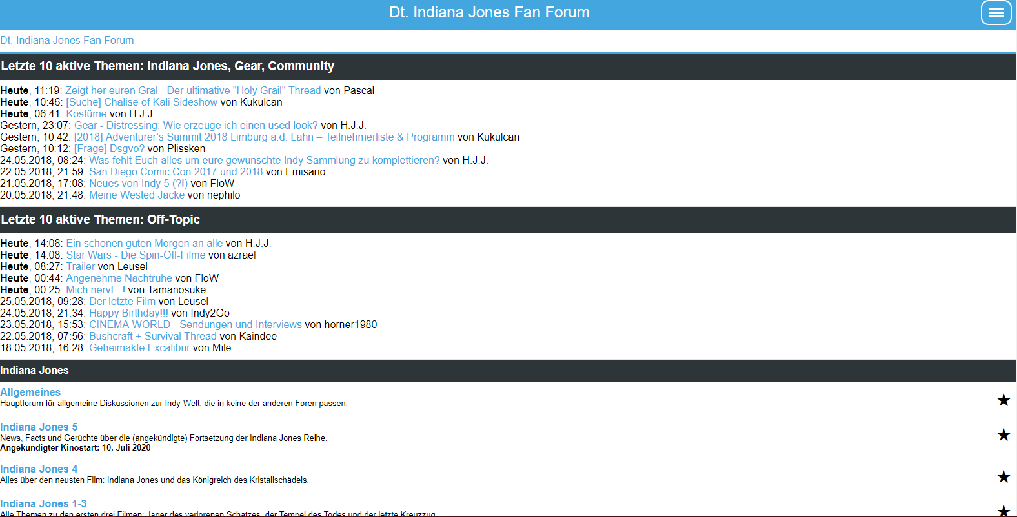Open Star Wars Spin-Off-Filme thread
This screenshot has width=1017, height=517.
[x=136, y=255]
